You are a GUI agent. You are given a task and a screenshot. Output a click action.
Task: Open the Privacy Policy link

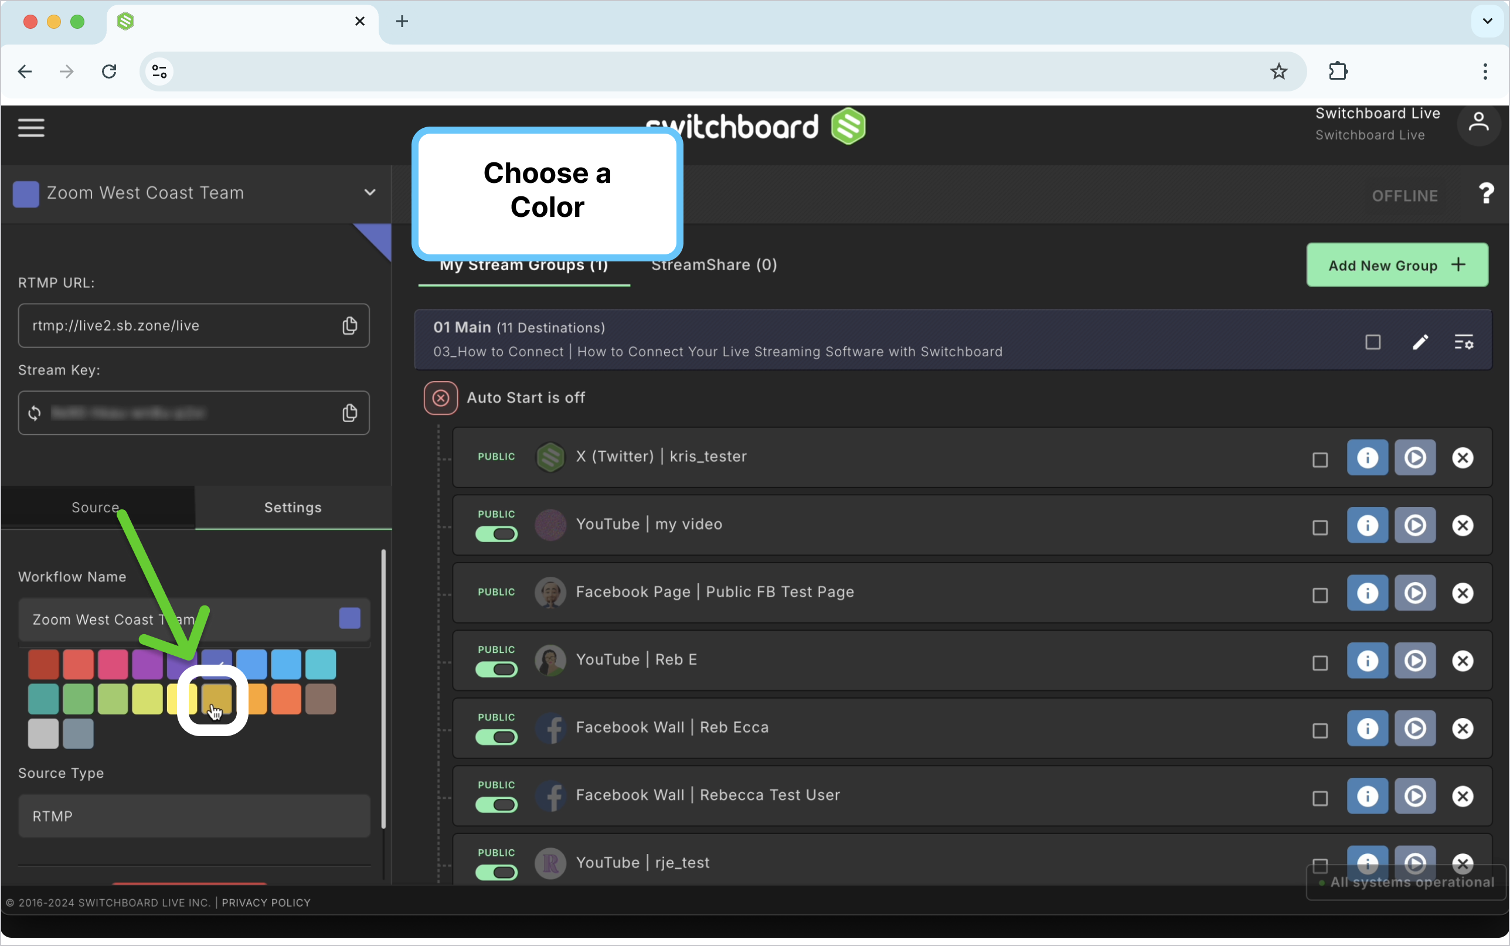[266, 902]
